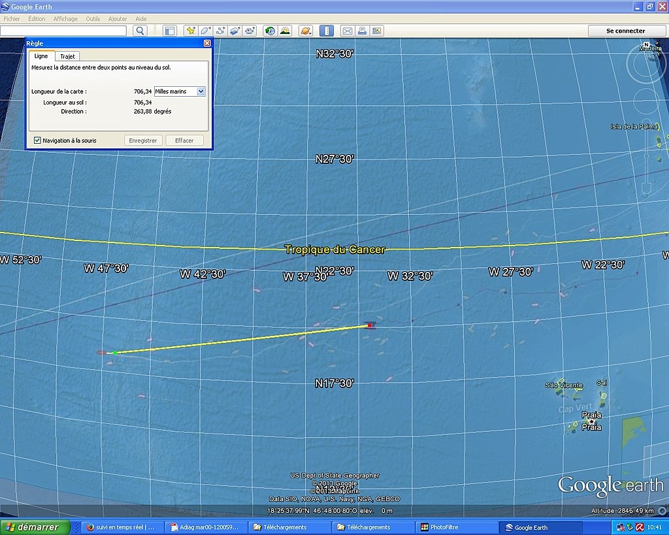Click the Se connecter button
This screenshot has height=535, width=669.
pos(625,31)
